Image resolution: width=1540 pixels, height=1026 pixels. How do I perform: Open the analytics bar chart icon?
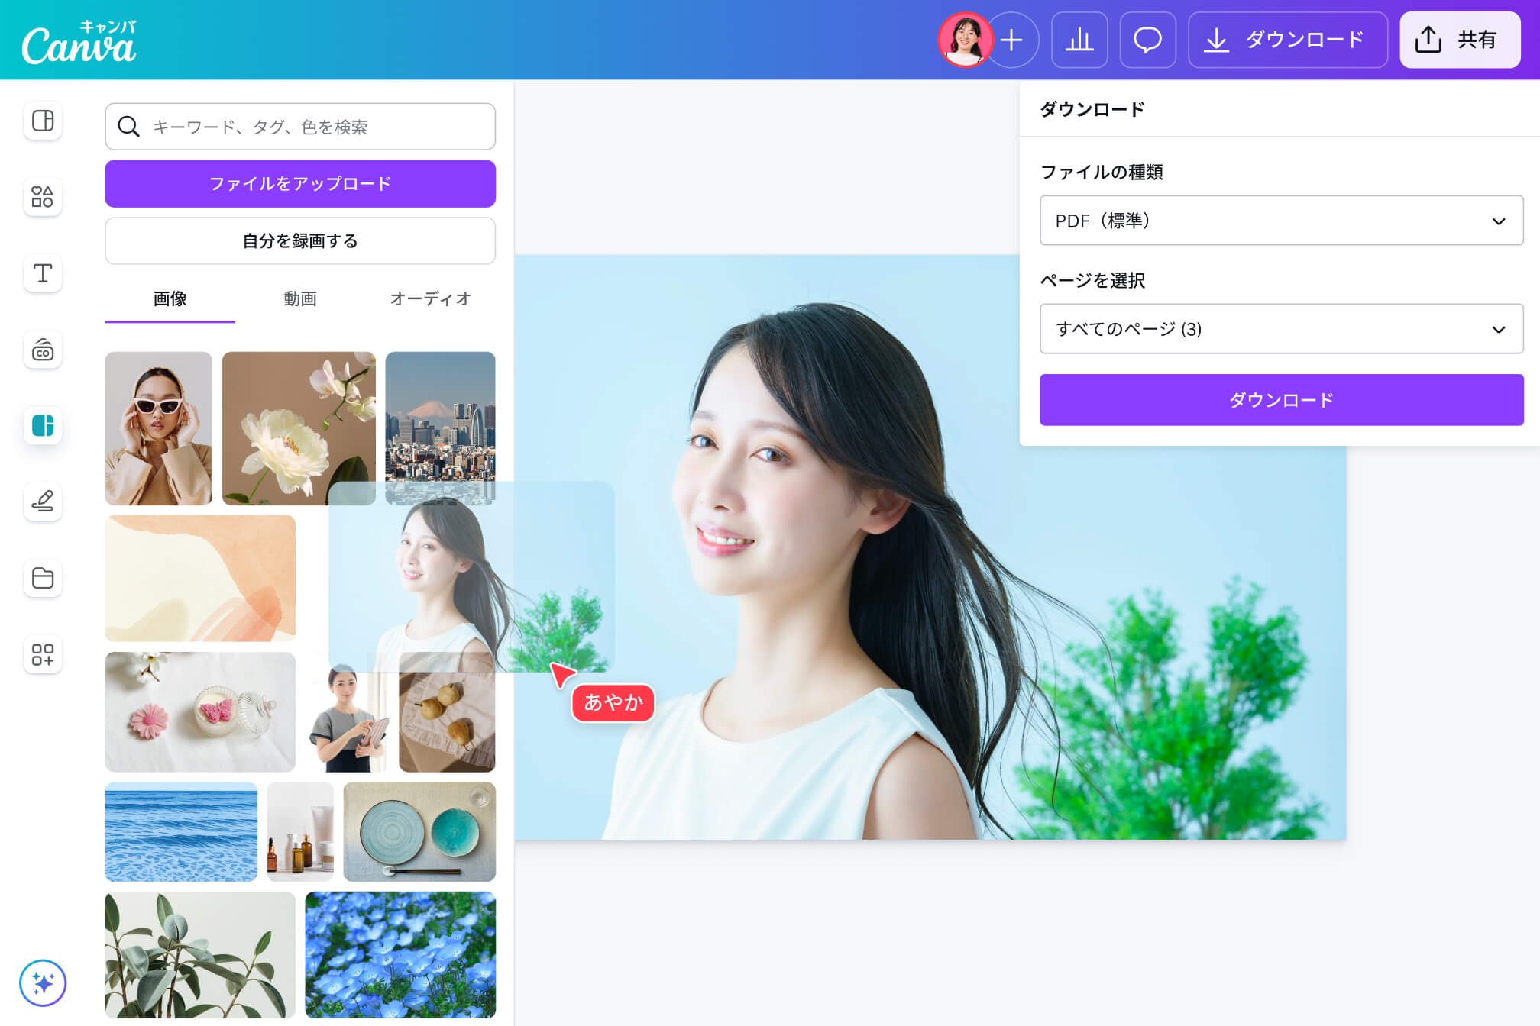coord(1079,40)
